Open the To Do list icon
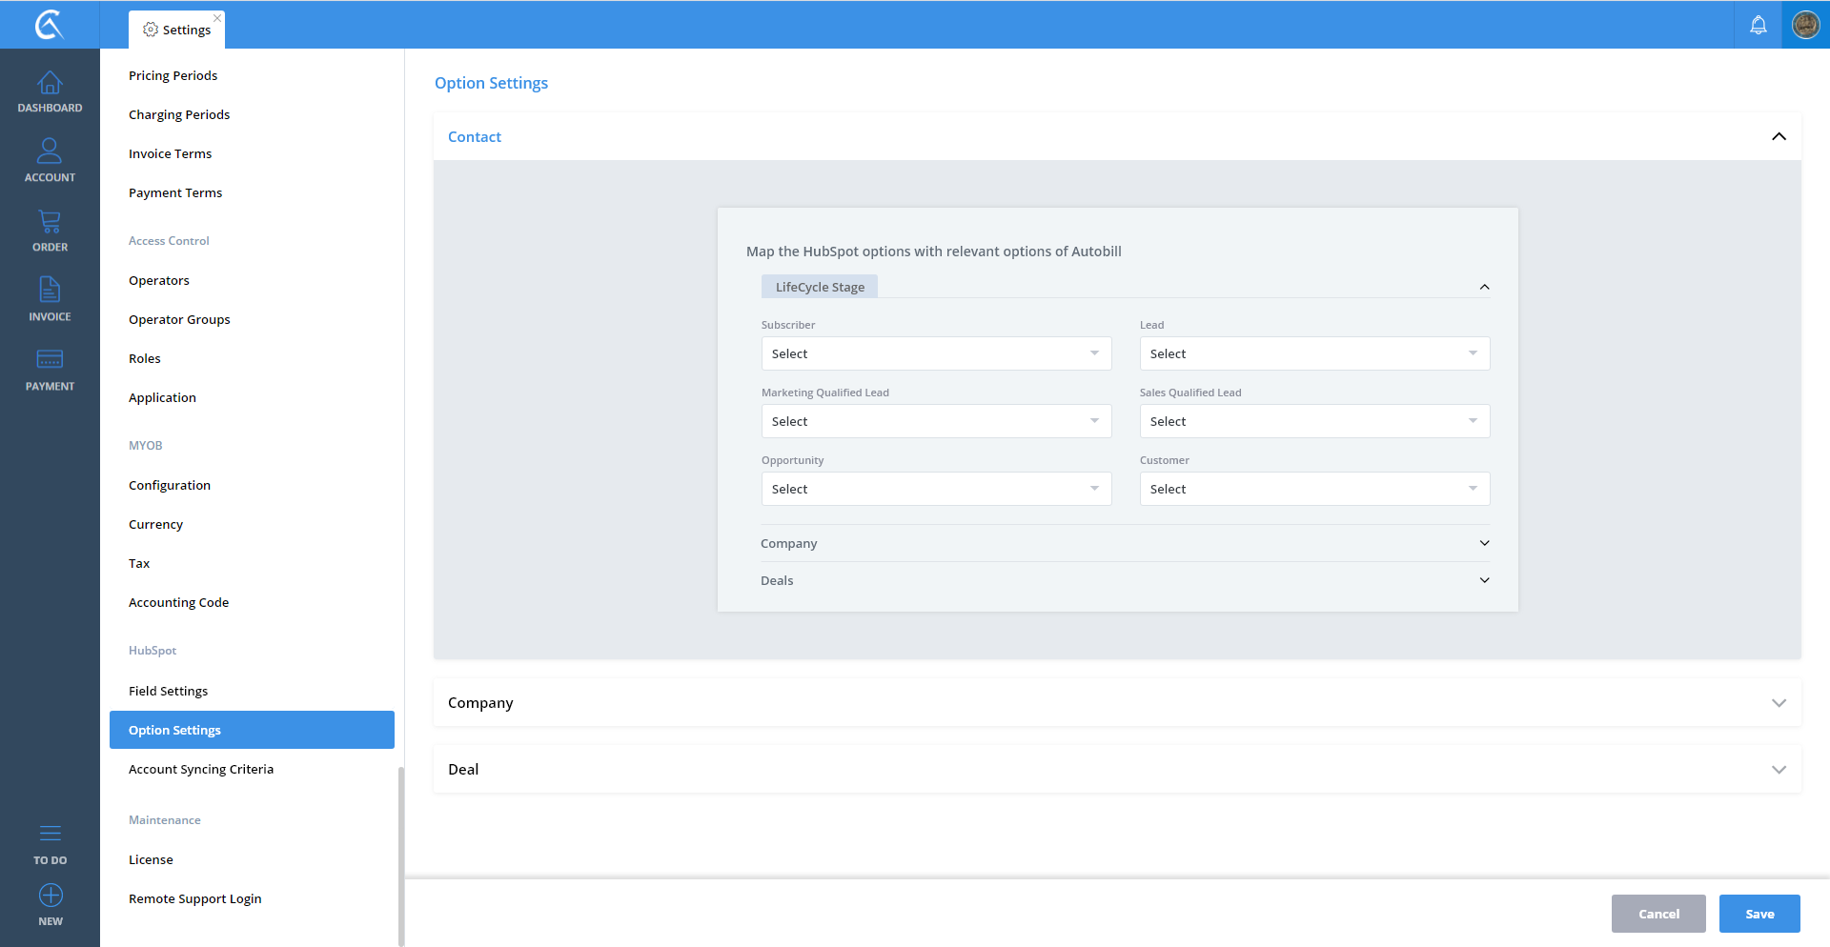Image resolution: width=1830 pixels, height=947 pixels. pyautogui.click(x=51, y=835)
